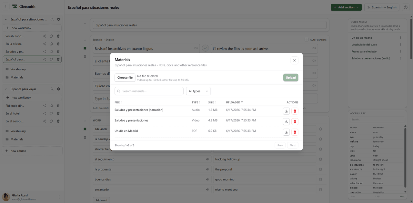Collapse the Spanish → English section chevron
413x203 pixels.
pos(85,40)
